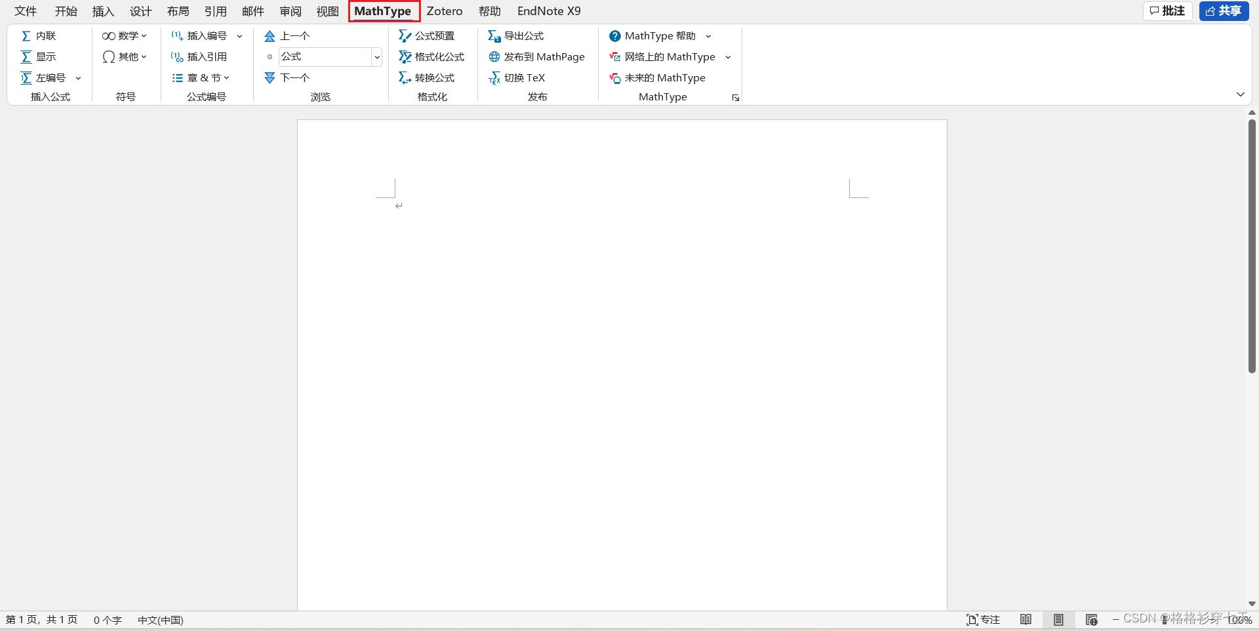Expand the 插入编号 dropdown arrow
This screenshot has height=631, width=1259.
click(x=240, y=36)
